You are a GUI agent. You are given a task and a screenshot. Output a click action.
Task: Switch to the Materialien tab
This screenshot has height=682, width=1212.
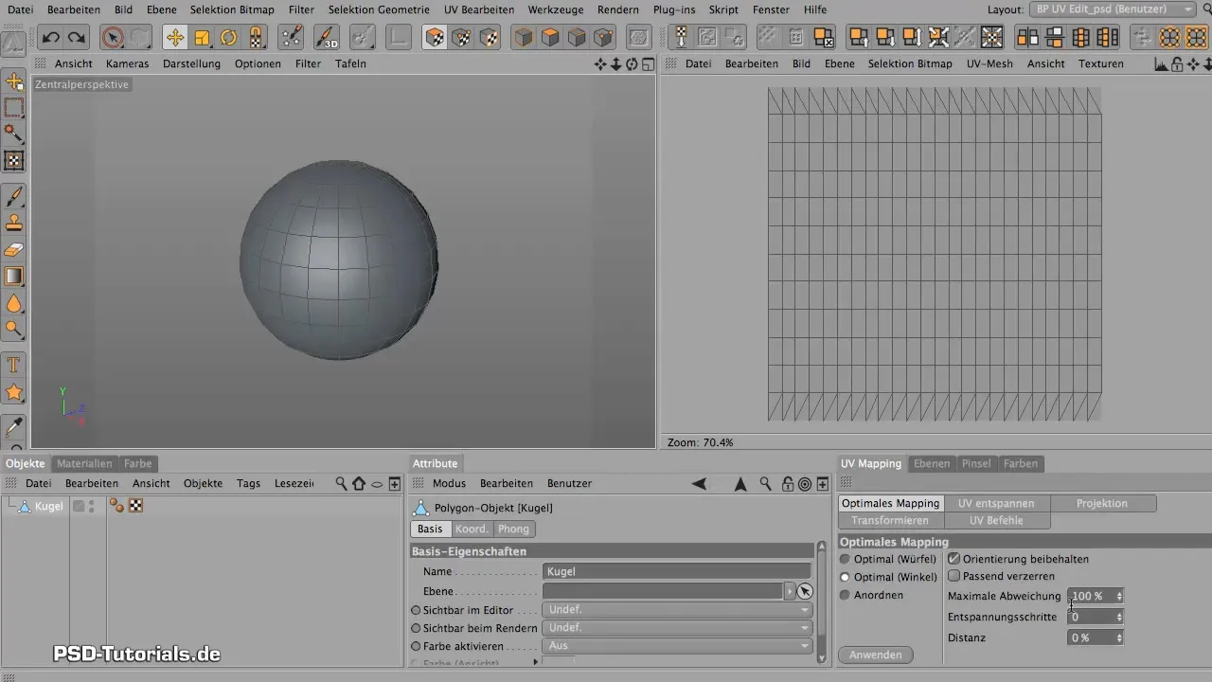(x=84, y=463)
